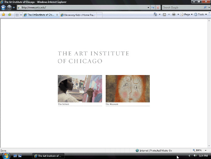The width and height of the screenshot is (211, 159).
Task: Click the Done status bar text
Action: pos(3,150)
